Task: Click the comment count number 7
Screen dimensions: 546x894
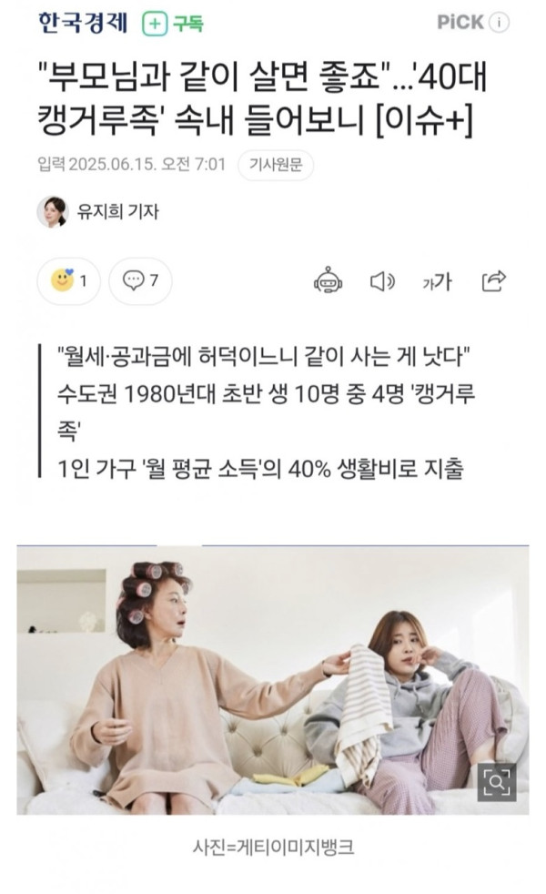Action: 154,280
